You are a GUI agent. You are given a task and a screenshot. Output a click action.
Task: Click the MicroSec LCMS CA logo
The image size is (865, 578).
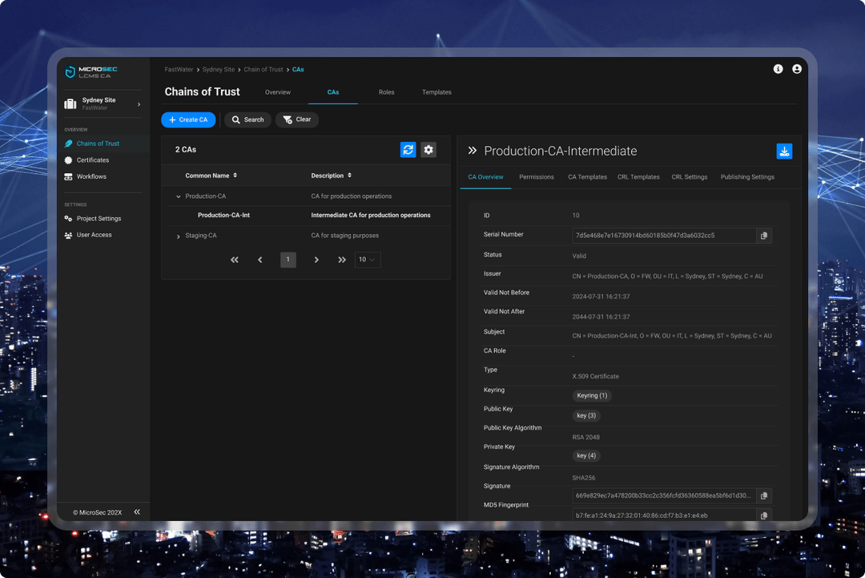pos(91,72)
